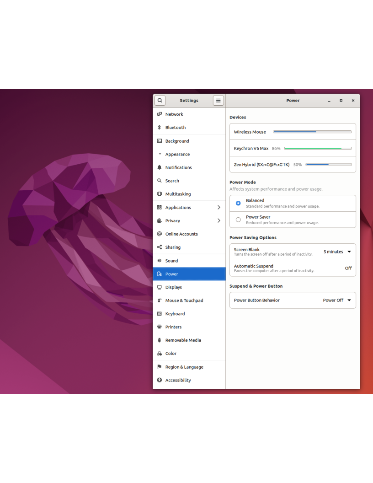Open Removable Media settings entry
The image size is (373, 483).
(x=189, y=340)
